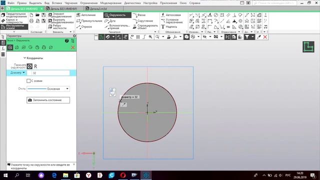
Task: Click the help question mark in Parameters panel
Action: [x=66, y=41]
